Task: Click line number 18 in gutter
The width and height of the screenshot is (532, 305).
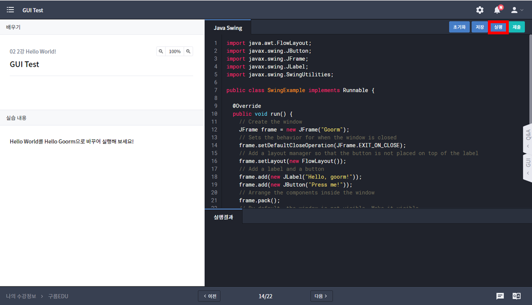Action: coord(214,176)
